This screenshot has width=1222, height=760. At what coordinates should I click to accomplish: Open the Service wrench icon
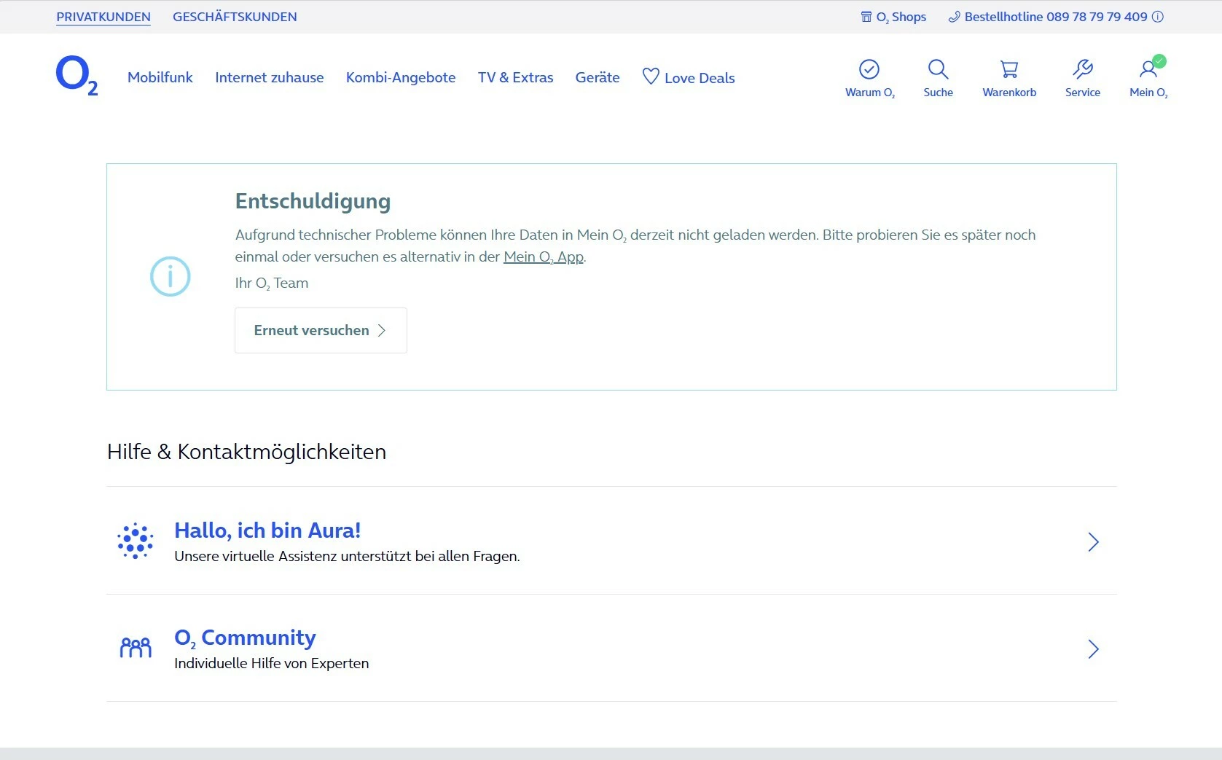tap(1083, 69)
